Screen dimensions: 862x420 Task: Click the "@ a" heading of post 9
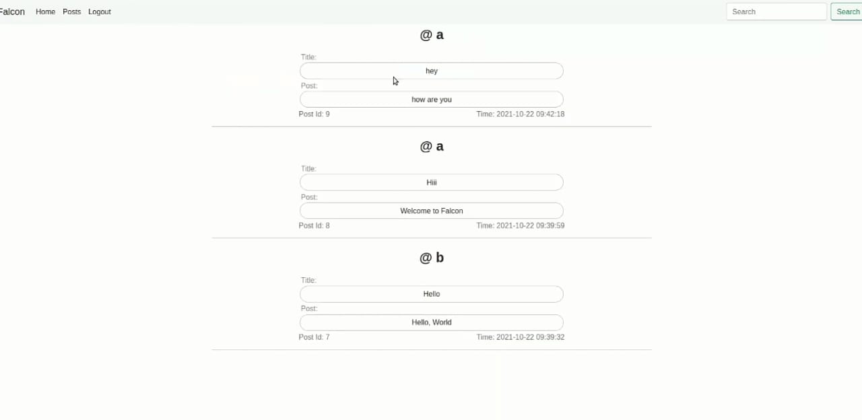432,35
